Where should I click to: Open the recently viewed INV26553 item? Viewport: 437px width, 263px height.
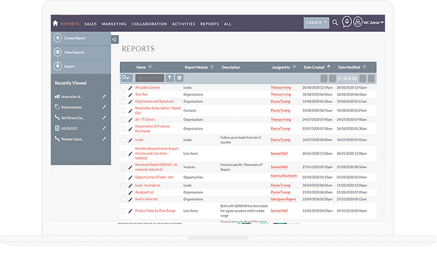(x=69, y=128)
